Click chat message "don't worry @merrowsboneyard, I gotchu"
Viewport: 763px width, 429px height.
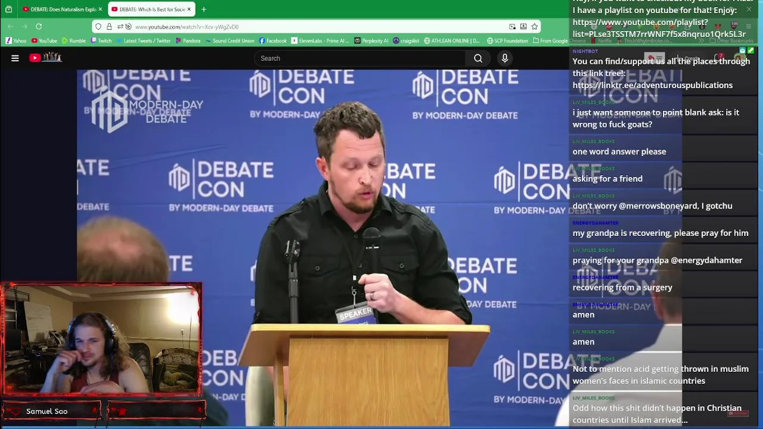[652, 206]
